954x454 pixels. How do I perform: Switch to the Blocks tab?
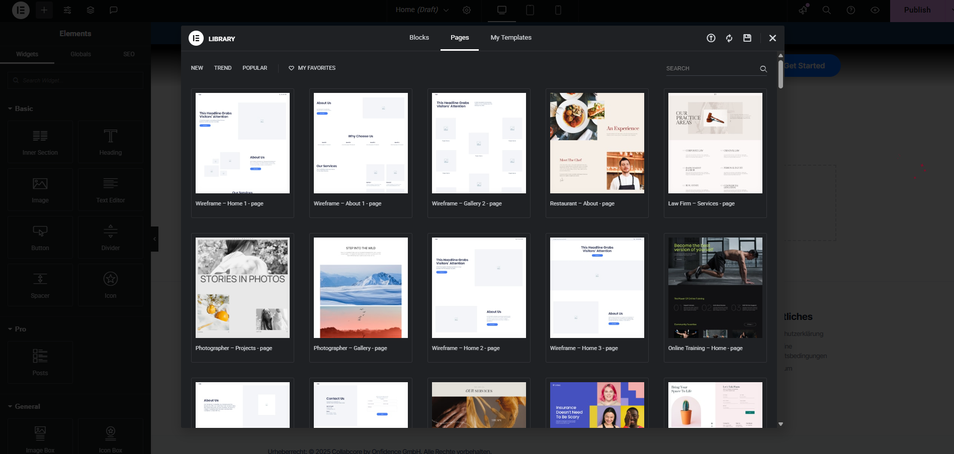[419, 38]
